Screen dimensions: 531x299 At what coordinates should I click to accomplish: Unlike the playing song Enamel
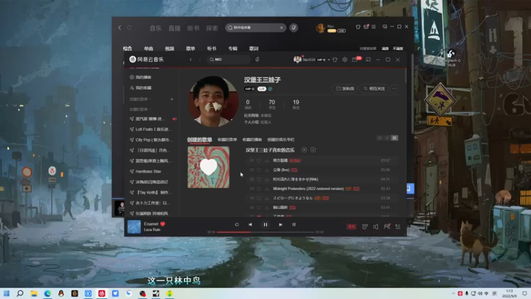point(163,224)
